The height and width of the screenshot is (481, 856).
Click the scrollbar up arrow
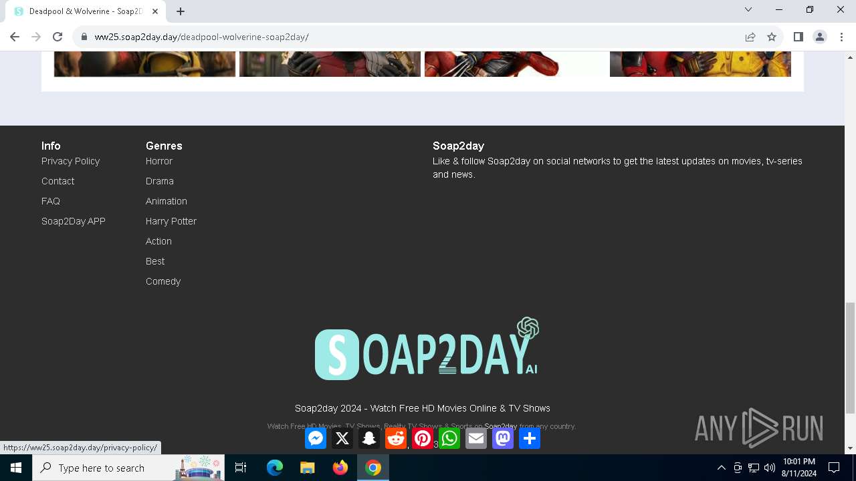(x=850, y=57)
